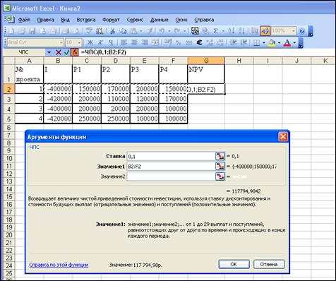This screenshot has width=336, height=281.
Task: Open the Вставка menu
Action: pos(86,20)
